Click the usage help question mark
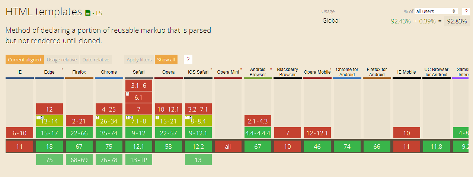473x177 pixels. tap(465, 11)
